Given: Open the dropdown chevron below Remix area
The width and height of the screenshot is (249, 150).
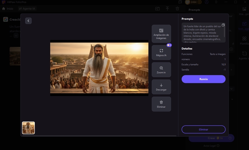Looking at the screenshot, I should (231, 89).
